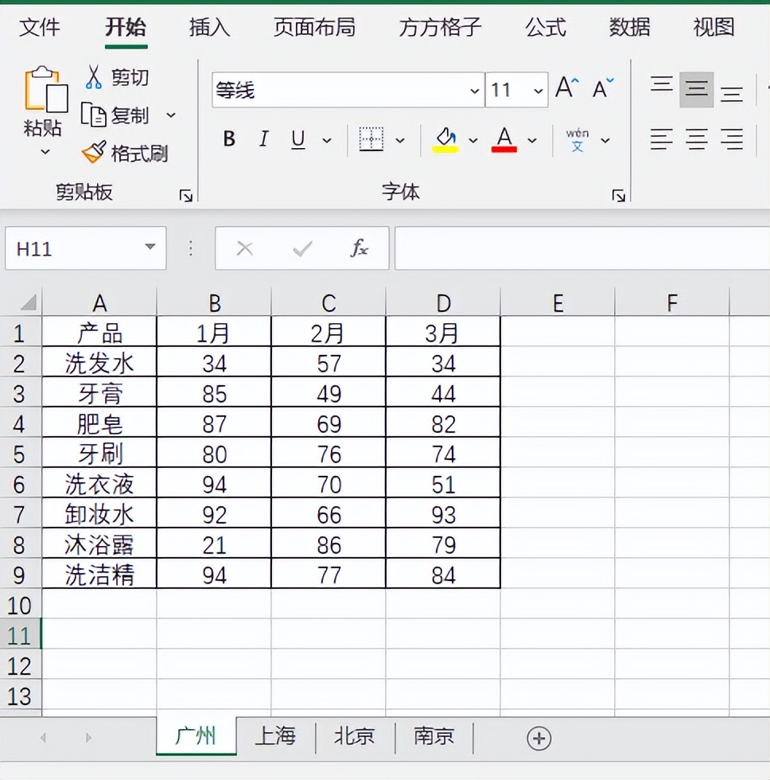Click the Decrease Font Size icon
This screenshot has height=780, width=770.
point(601,89)
